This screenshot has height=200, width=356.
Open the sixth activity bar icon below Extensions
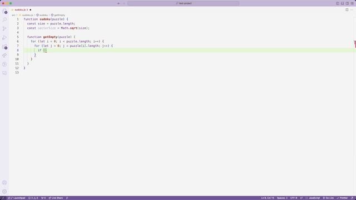click(x=4, y=56)
